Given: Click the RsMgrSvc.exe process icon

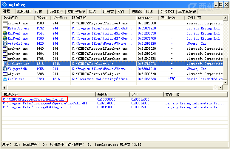Looking at the screenshot, I should pos(5,28).
